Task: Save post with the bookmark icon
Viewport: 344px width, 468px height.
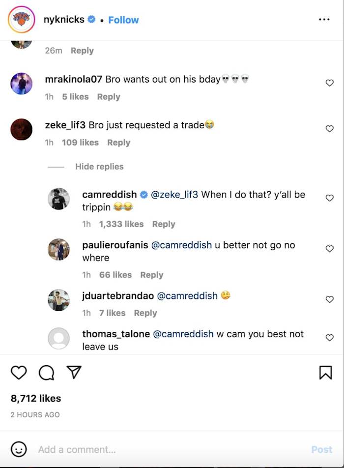Action: click(x=325, y=373)
